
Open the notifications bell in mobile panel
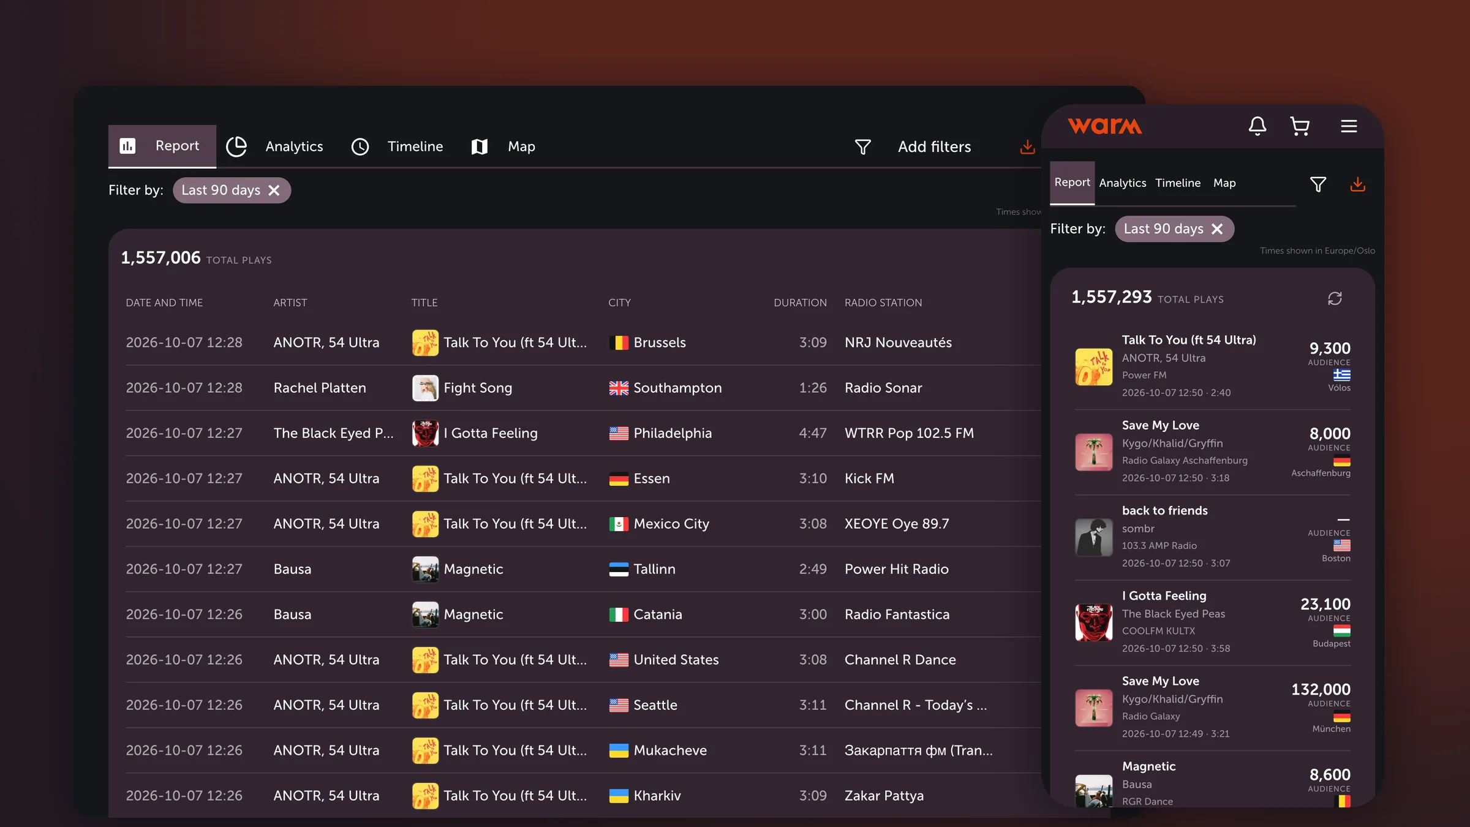[x=1257, y=126]
